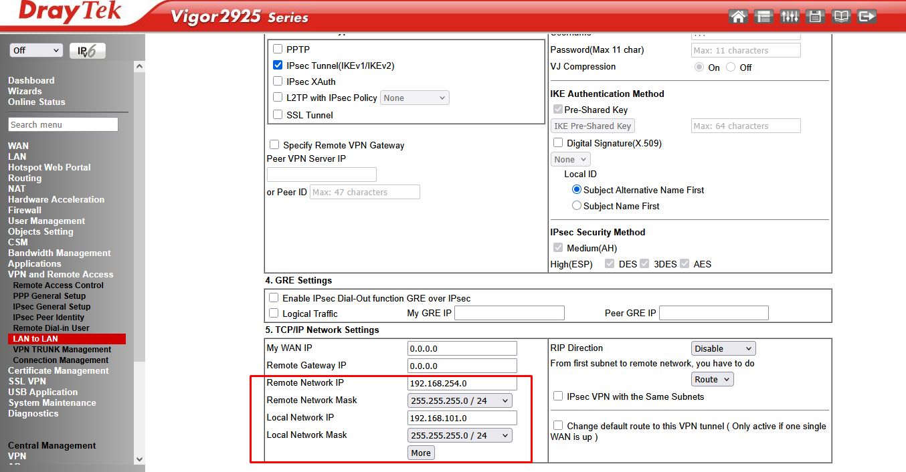
Task: Click the sidebar scrollbar down arrow
Action: pyautogui.click(x=139, y=459)
